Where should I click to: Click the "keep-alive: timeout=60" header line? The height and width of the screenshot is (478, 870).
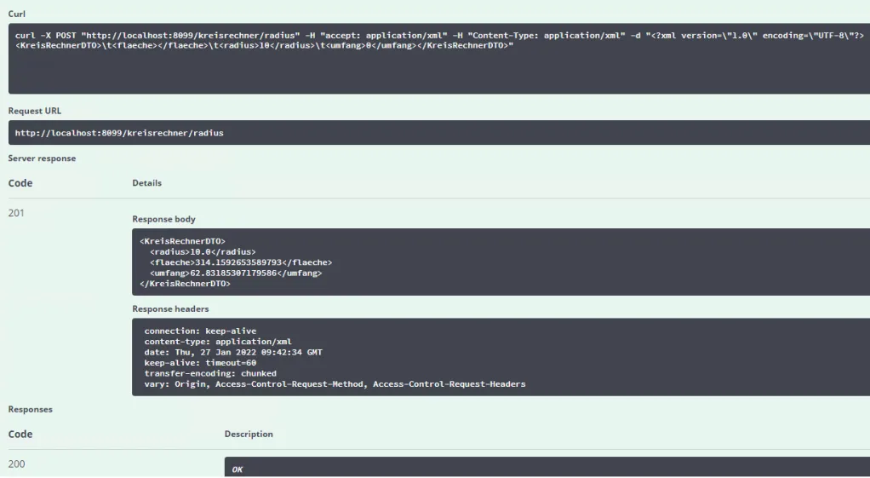click(x=200, y=362)
